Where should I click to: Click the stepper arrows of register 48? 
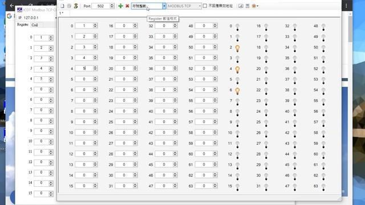point(215,26)
